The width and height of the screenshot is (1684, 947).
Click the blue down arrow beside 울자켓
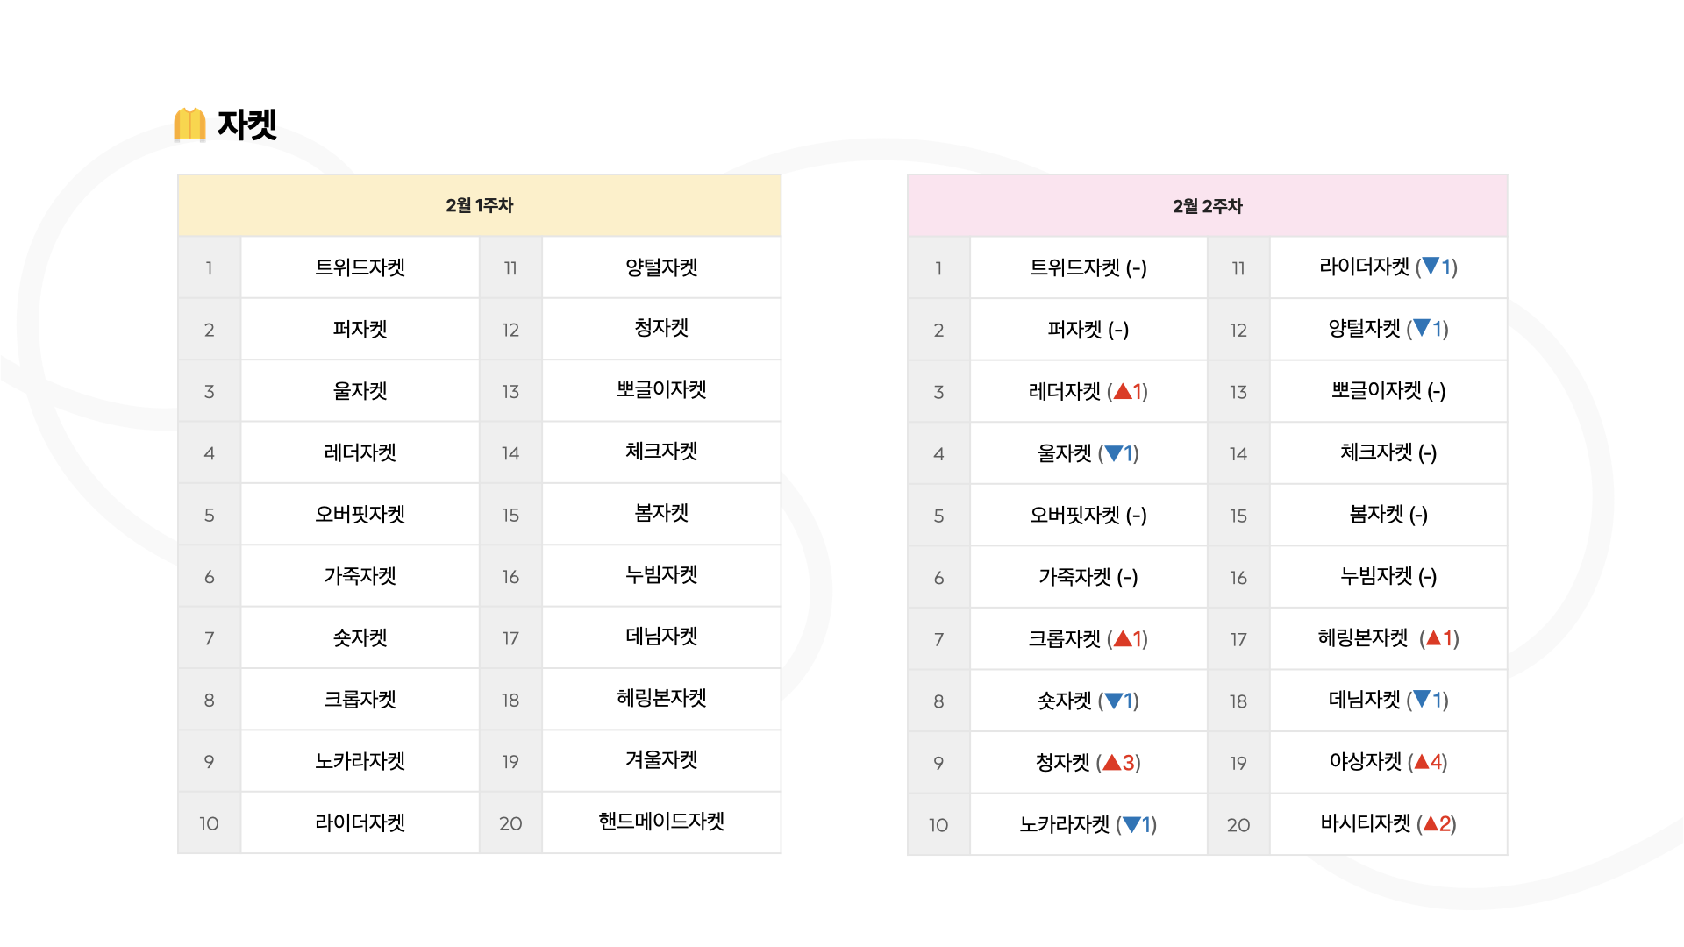1113,453
